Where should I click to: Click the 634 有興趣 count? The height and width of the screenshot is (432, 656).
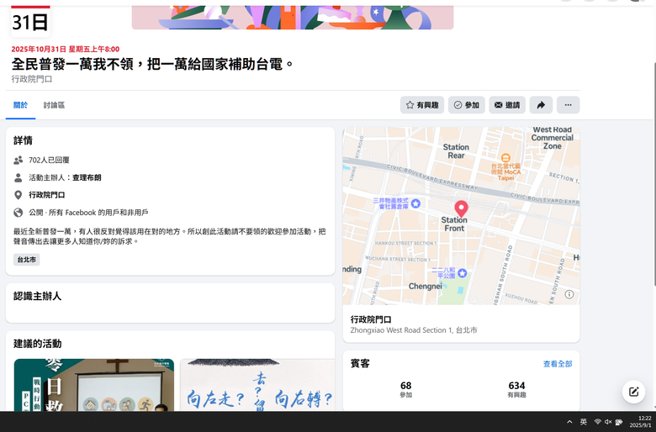coord(516,389)
